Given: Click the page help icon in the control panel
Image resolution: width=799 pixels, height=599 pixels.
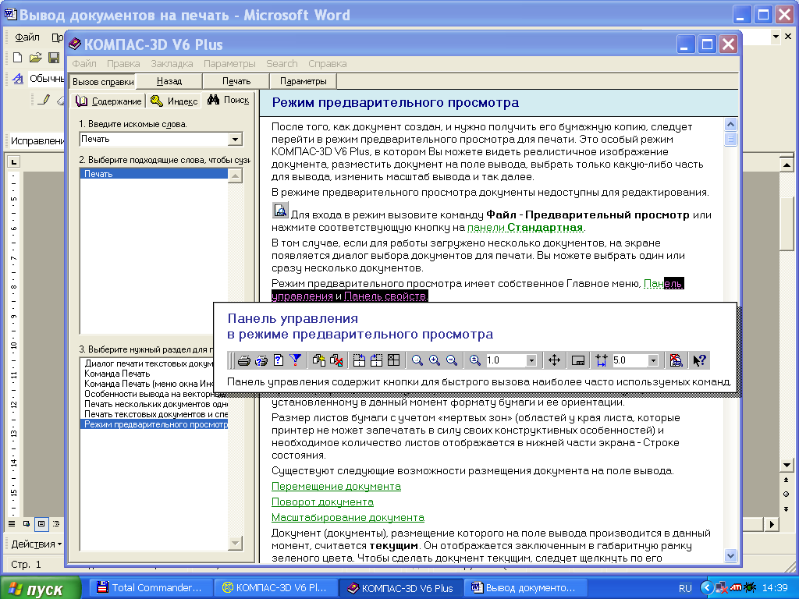Looking at the screenshot, I should point(279,360).
